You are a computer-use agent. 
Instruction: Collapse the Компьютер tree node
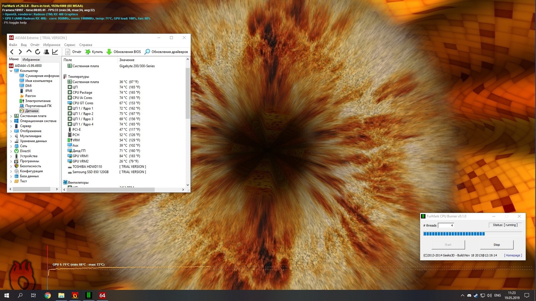[x=11, y=71]
